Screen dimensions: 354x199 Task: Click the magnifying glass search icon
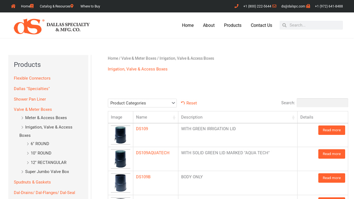(284, 25)
